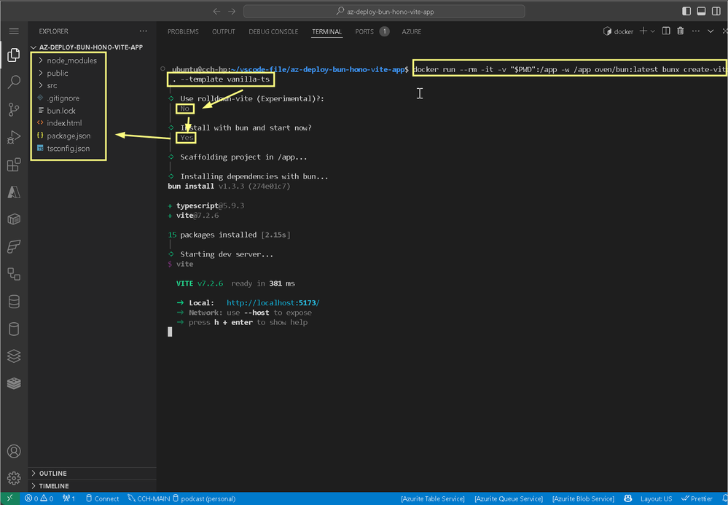The width and height of the screenshot is (728, 505).
Task: Open the new terminal launch profile dropdown
Action: 652,31
